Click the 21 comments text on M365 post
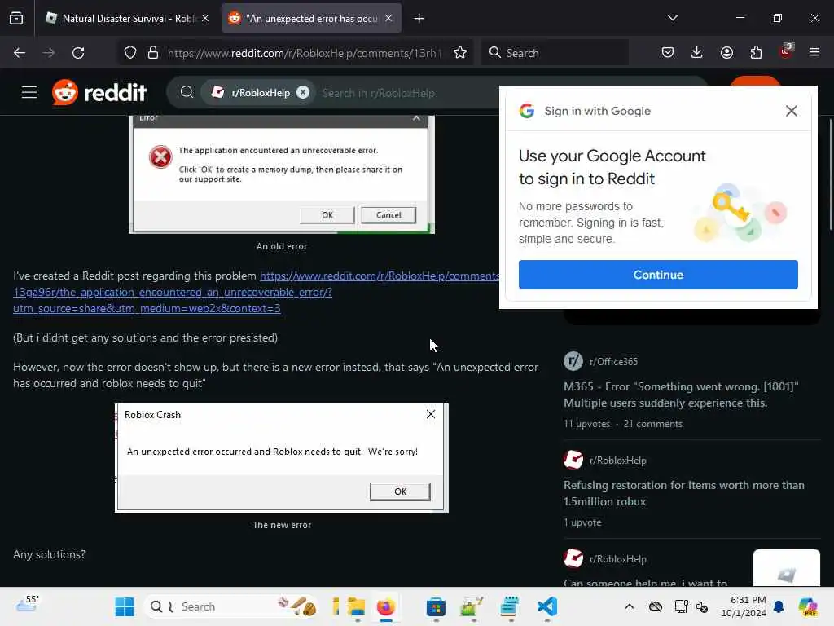Image resolution: width=834 pixels, height=626 pixels. (653, 424)
